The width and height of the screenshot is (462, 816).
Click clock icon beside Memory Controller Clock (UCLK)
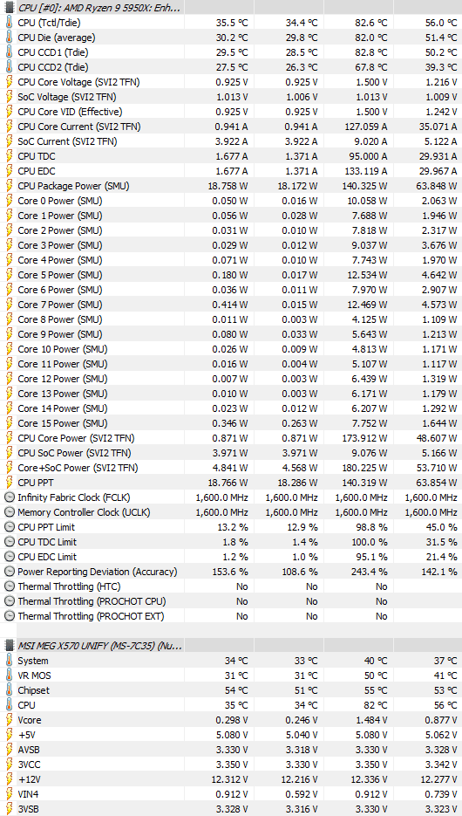[x=9, y=512]
